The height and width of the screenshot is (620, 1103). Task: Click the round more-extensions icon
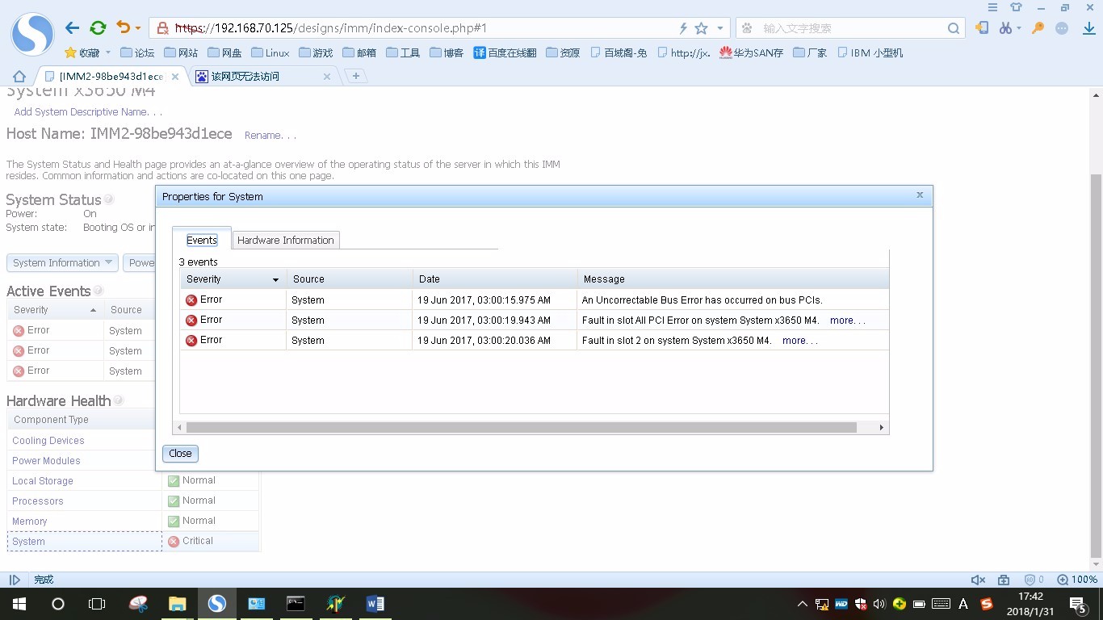pyautogui.click(x=1063, y=27)
